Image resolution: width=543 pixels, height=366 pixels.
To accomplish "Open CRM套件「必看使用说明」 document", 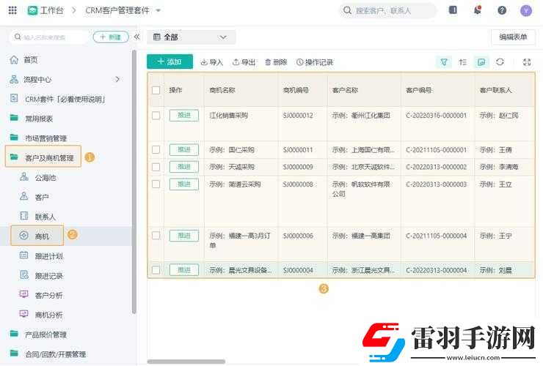I will [65, 100].
